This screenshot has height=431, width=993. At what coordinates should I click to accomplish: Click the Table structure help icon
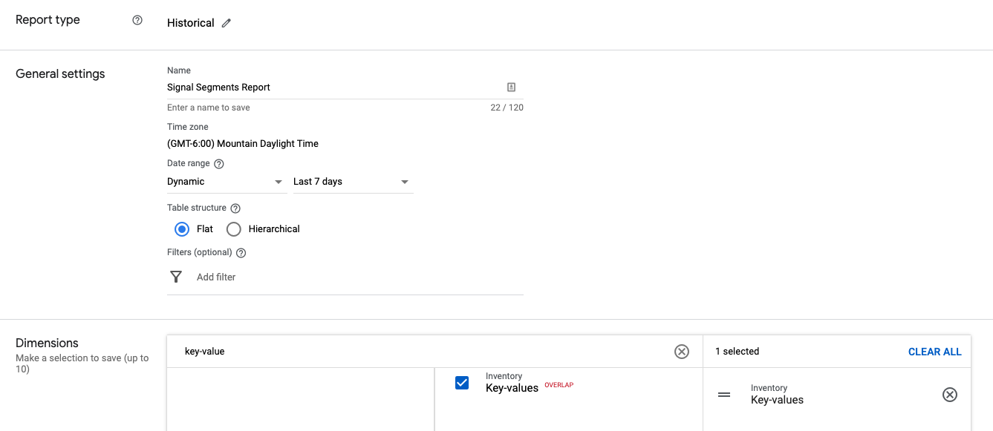pos(235,208)
